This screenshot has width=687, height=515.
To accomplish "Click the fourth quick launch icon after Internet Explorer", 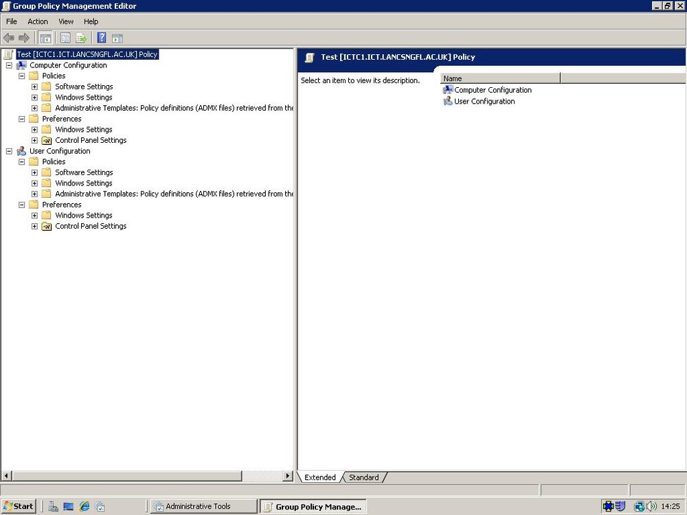I will 100,506.
